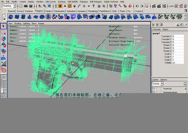Open the viewport Panels menu
This screenshot has height=133, width=188.
click(41, 24)
